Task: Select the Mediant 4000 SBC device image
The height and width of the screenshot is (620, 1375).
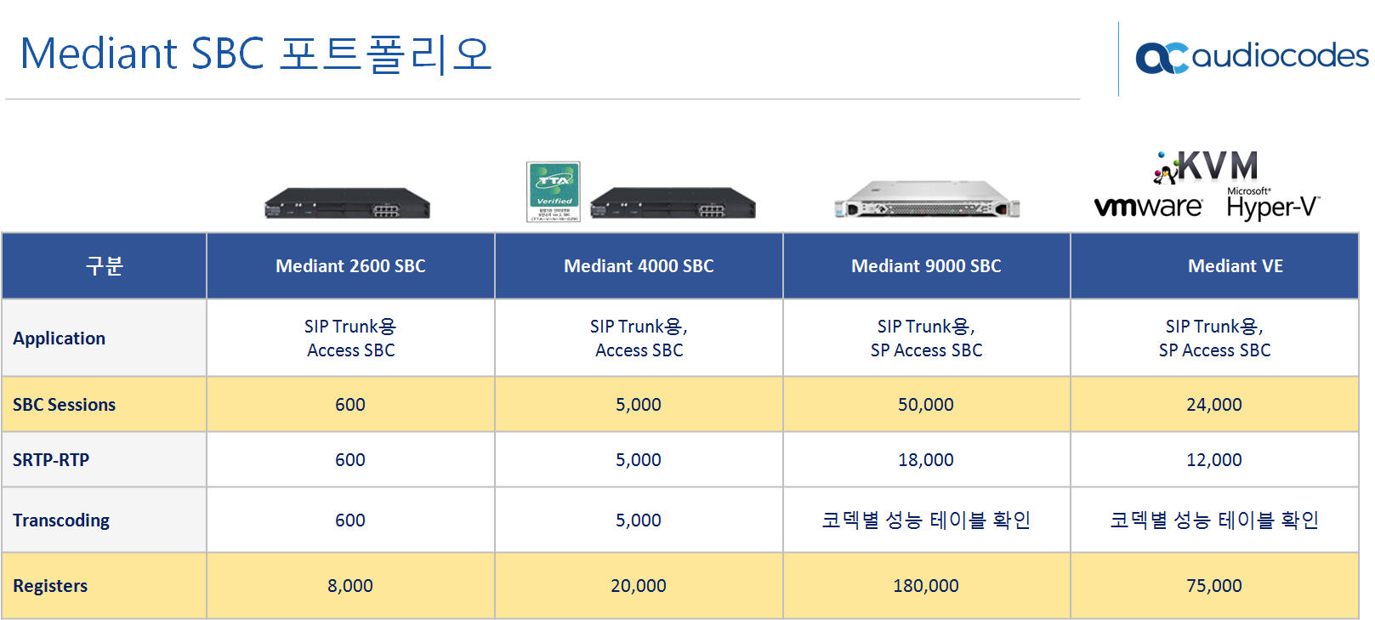Action: [673, 204]
